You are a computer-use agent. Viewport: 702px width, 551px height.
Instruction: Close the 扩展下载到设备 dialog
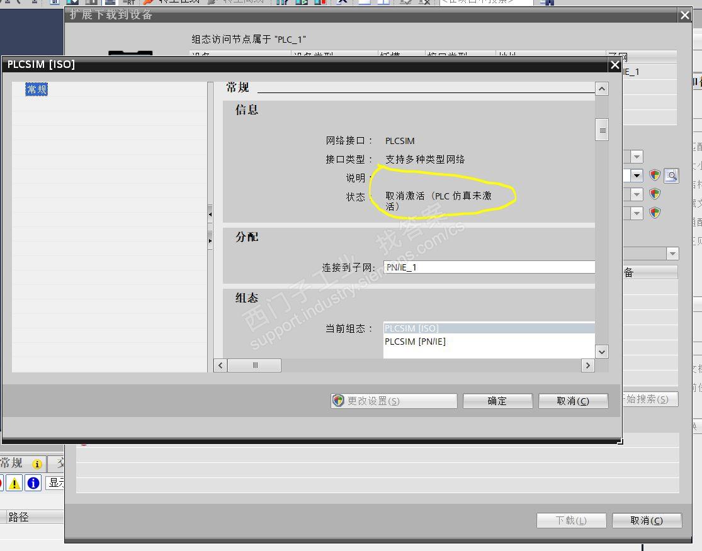tap(685, 16)
